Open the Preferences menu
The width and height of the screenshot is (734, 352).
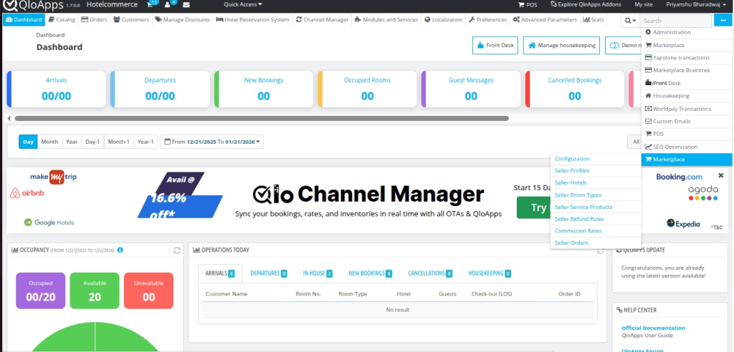[x=487, y=19]
